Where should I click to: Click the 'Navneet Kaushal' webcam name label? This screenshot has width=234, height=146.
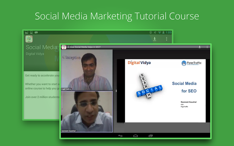pyautogui.click(x=68, y=131)
